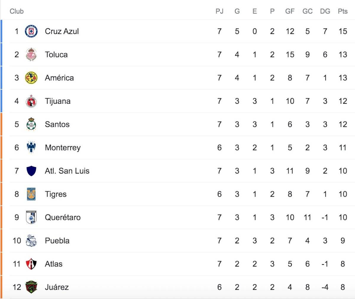The height and width of the screenshot is (299, 355).
Task: Click the Tigres UANL badge
Action: [x=31, y=194]
